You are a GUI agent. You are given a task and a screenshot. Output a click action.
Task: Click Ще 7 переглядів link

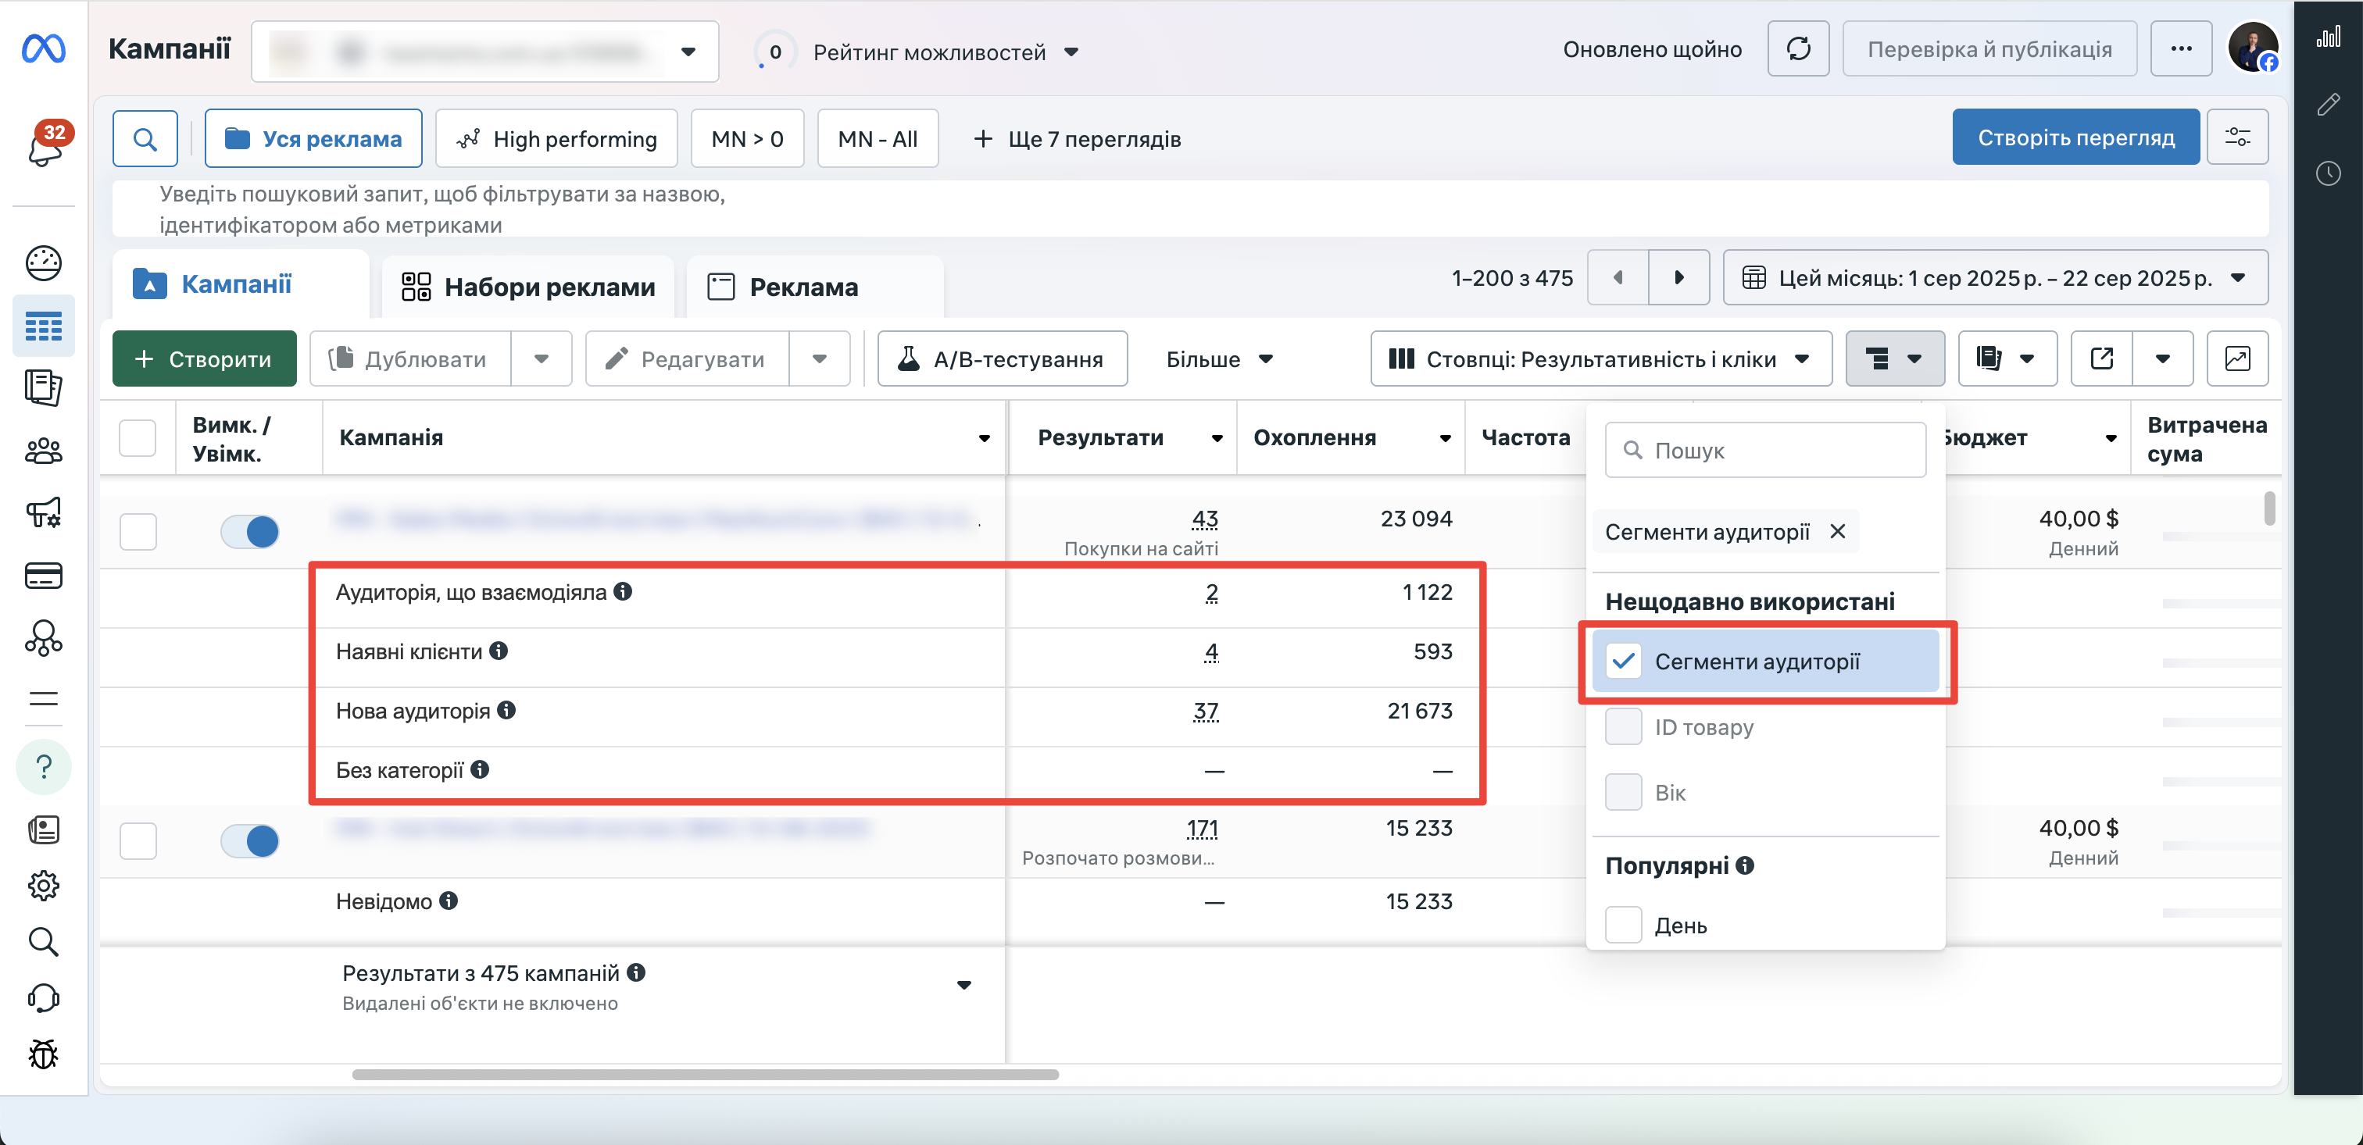tap(1077, 139)
